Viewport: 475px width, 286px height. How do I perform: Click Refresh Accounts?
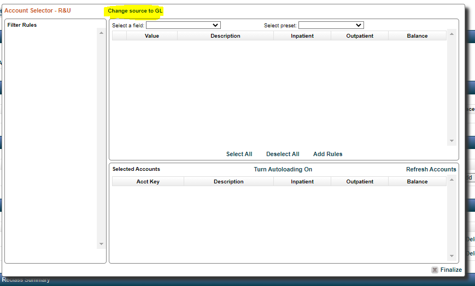(431, 169)
